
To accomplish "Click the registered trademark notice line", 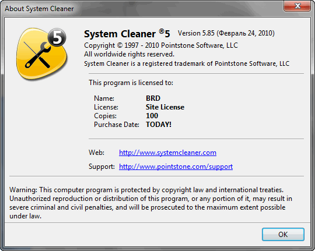I will pos(187,63).
